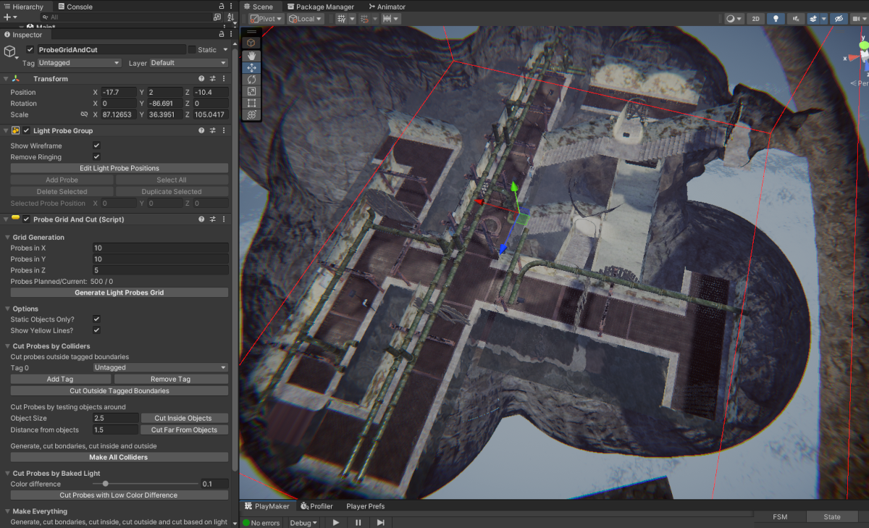Viewport: 869px width, 528px height.
Task: Click Generate Light Probes Grid button
Action: coord(119,293)
